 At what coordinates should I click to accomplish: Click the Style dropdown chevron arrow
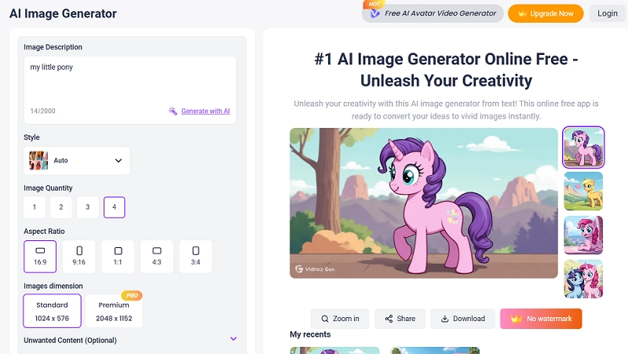pos(119,161)
